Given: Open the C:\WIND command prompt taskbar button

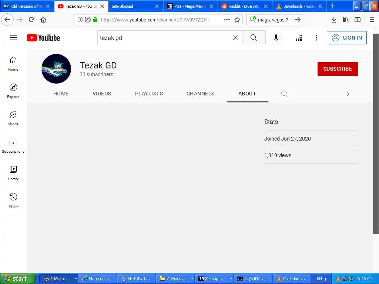Looking at the screenshot, I should (x=253, y=279).
